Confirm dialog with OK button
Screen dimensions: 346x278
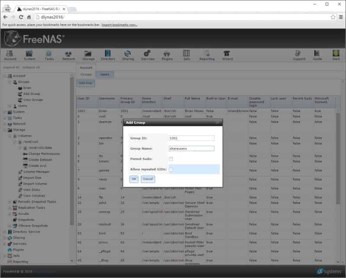tap(134, 179)
